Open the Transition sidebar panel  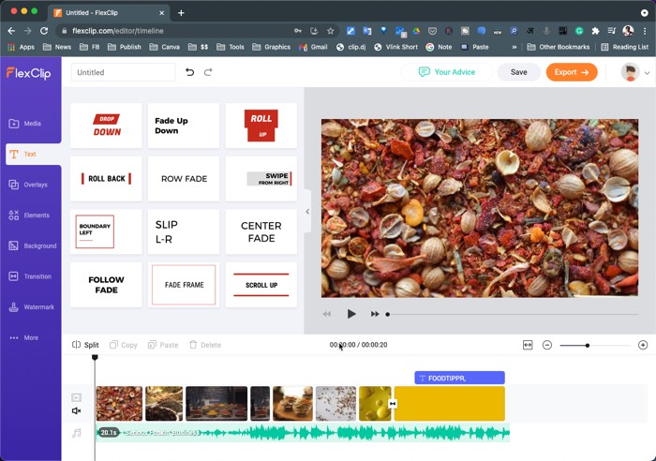[x=30, y=276]
